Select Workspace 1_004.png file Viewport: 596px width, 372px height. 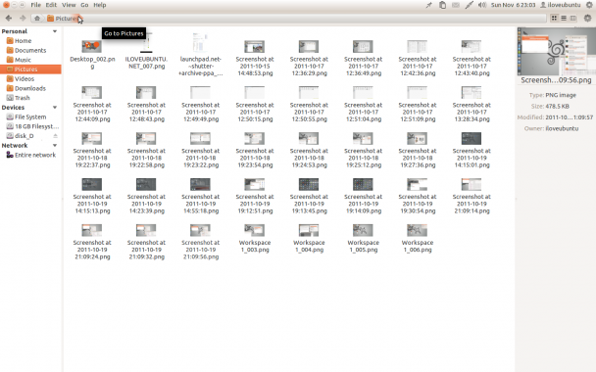point(309,239)
